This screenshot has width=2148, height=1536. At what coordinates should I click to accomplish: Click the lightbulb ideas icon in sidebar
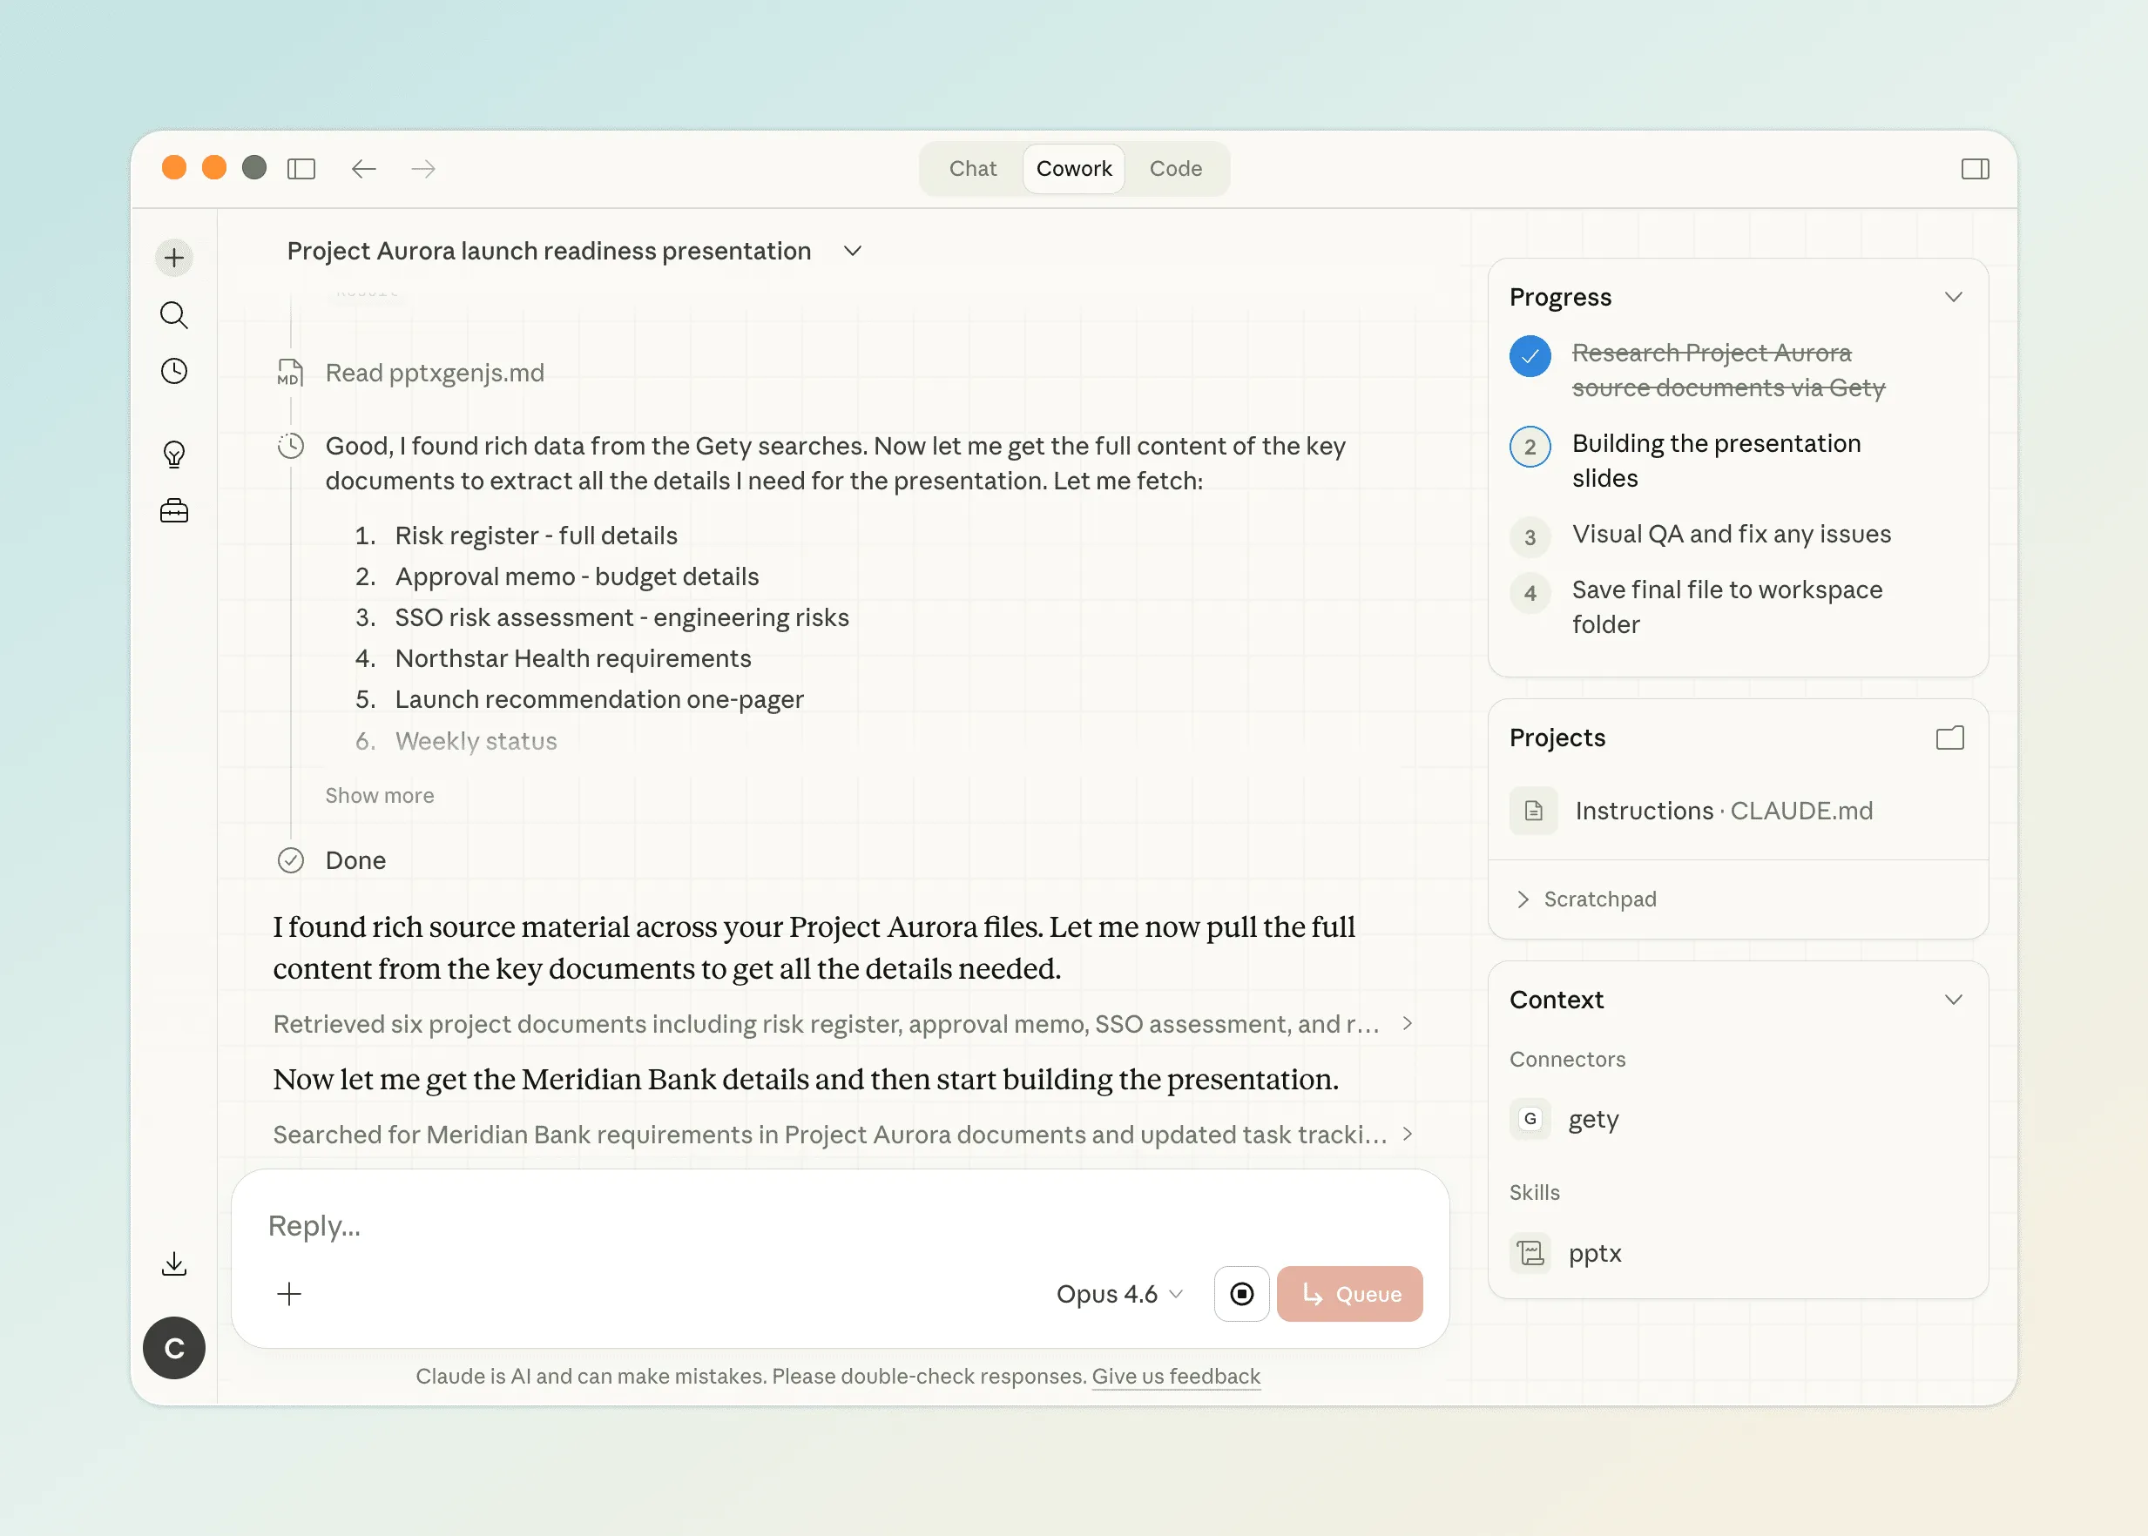pos(174,454)
